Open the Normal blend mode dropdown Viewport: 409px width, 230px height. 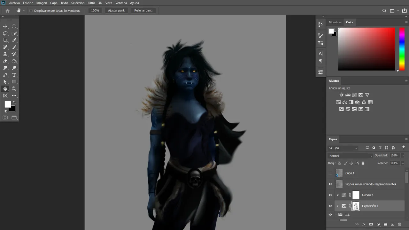coord(350,156)
